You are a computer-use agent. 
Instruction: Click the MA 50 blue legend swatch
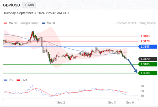coord(43,23)
